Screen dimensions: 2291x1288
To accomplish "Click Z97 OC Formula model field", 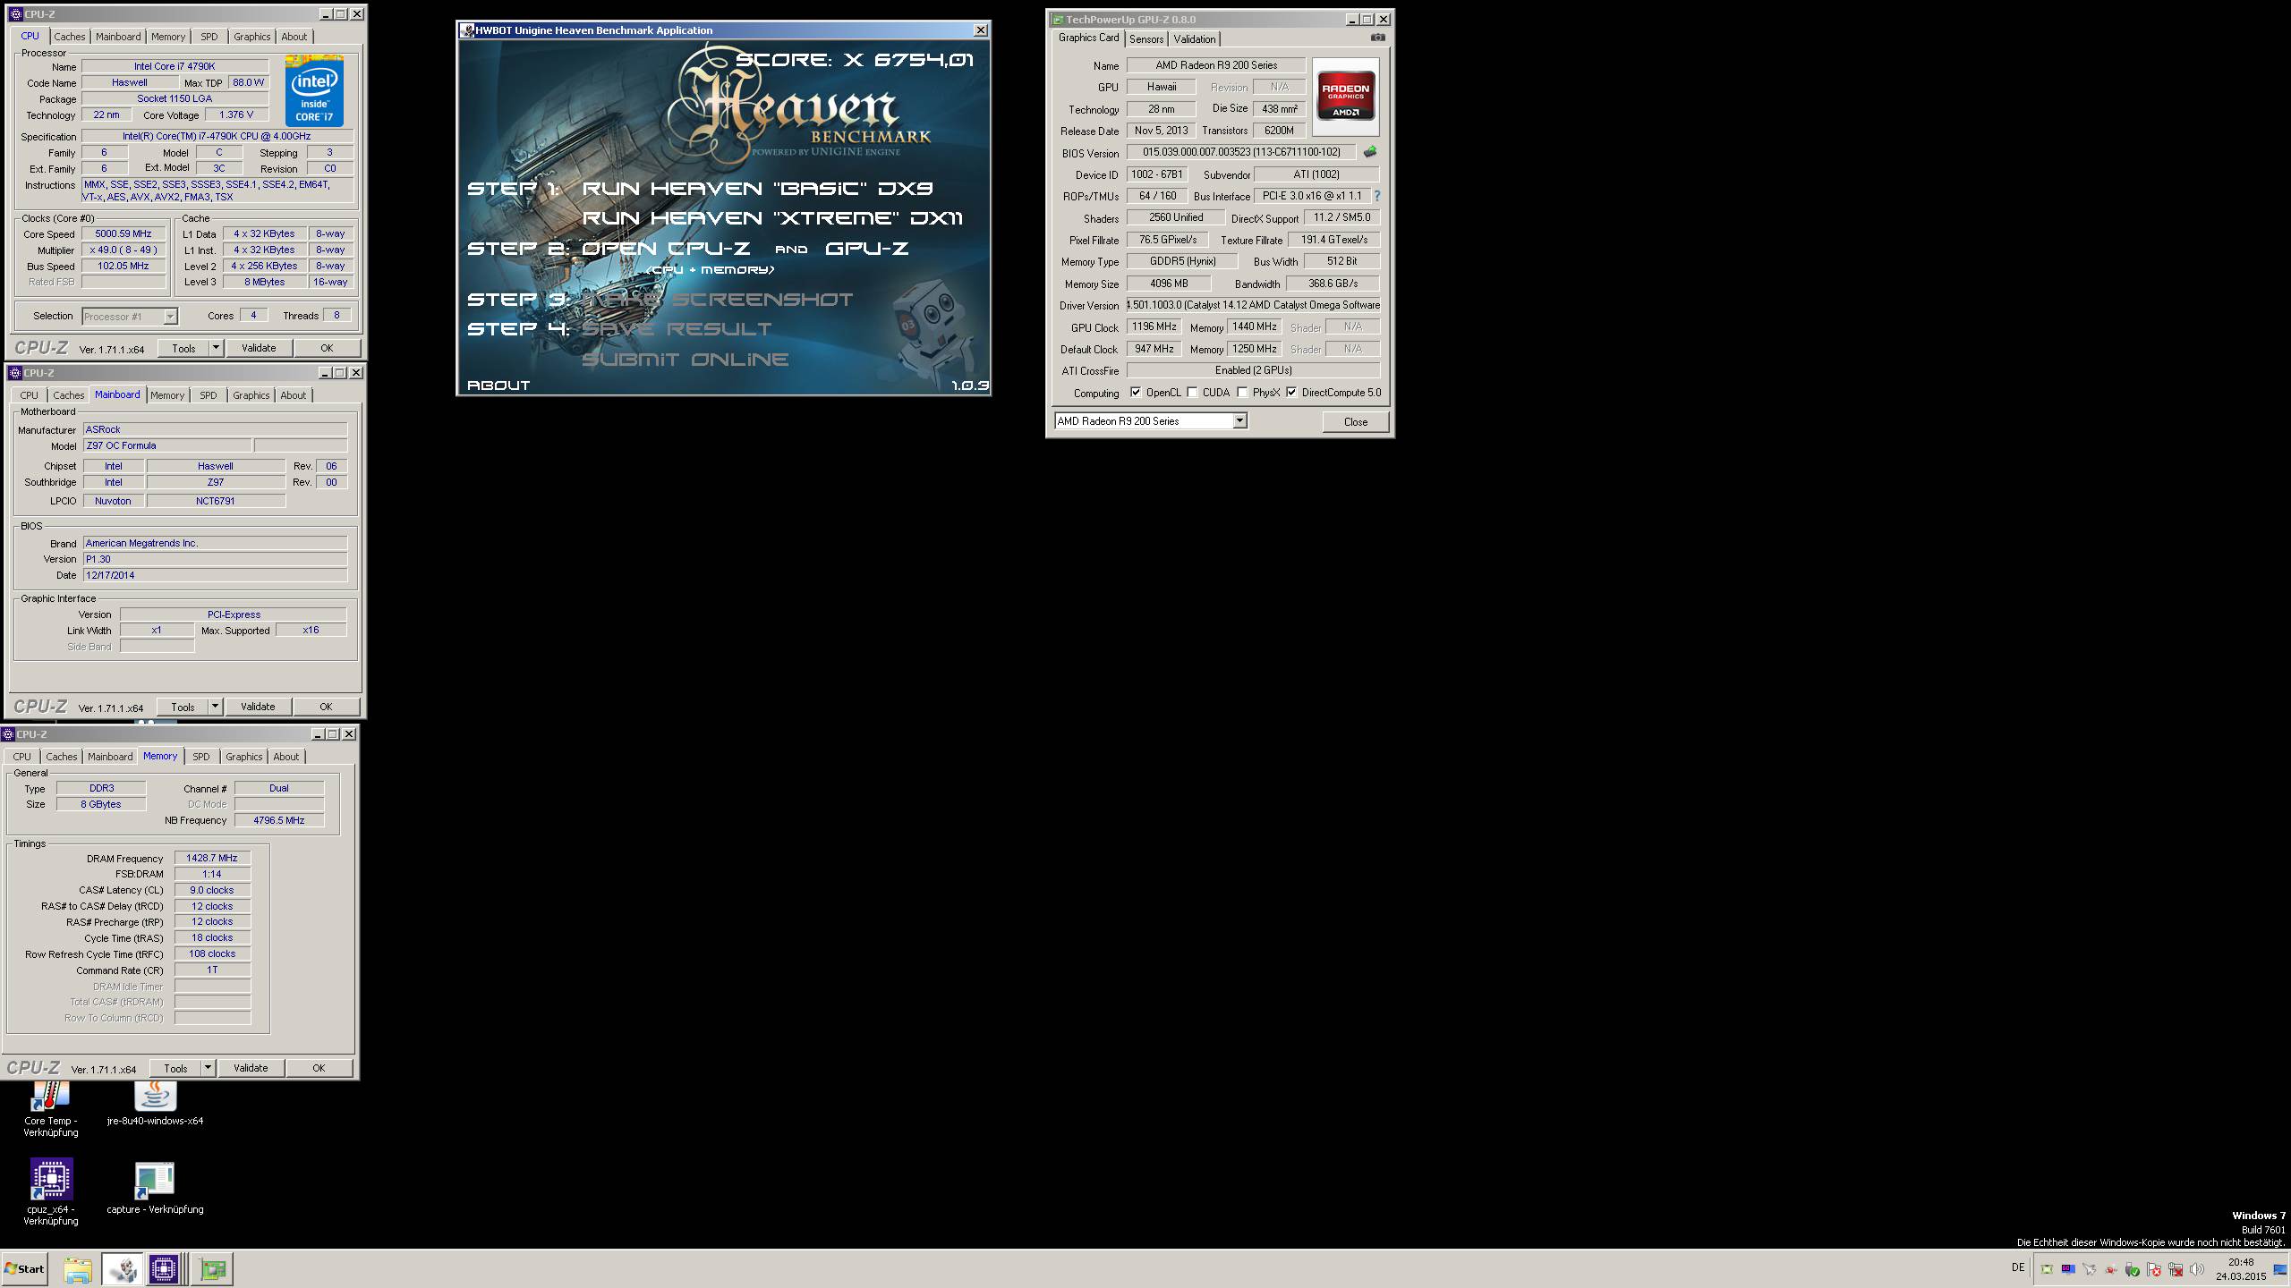I will [166, 445].
